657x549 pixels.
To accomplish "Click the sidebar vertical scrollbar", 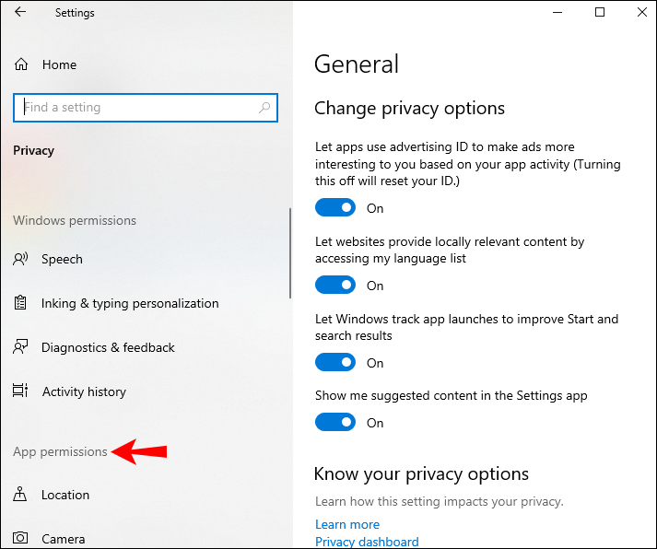I will coord(290,252).
